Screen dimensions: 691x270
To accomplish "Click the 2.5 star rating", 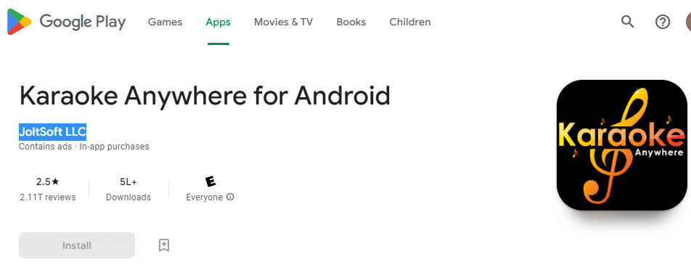I will click(48, 181).
